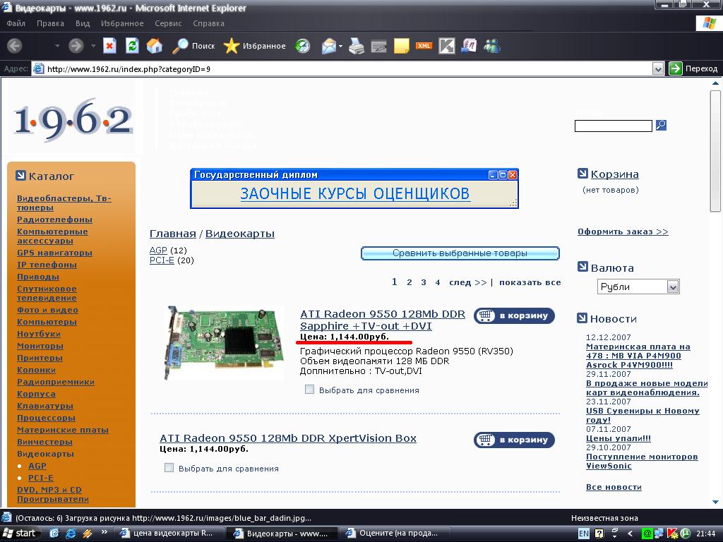723x542 pixels.
Task: Go to the Home page icon
Action: (x=155, y=46)
